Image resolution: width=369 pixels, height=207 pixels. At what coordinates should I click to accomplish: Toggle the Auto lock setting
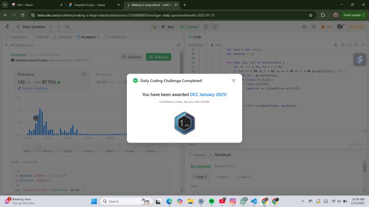[x=216, y=45]
